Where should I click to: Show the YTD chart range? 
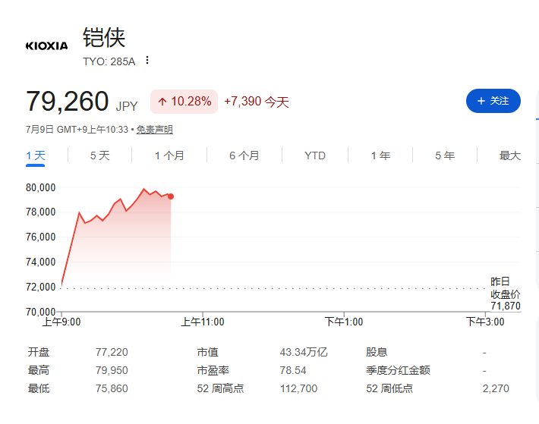(315, 155)
